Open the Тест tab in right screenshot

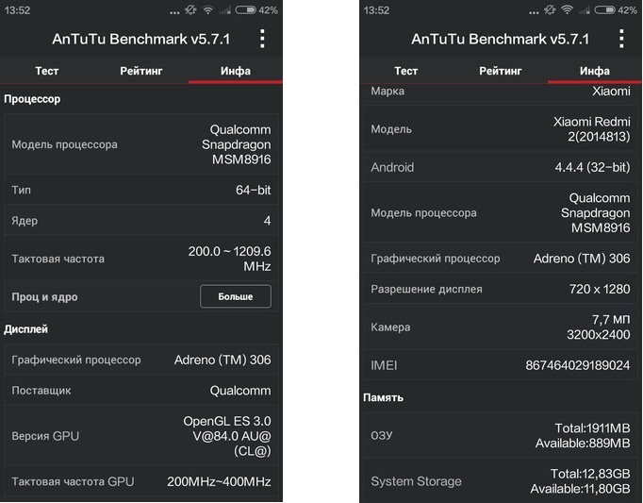pyautogui.click(x=406, y=71)
